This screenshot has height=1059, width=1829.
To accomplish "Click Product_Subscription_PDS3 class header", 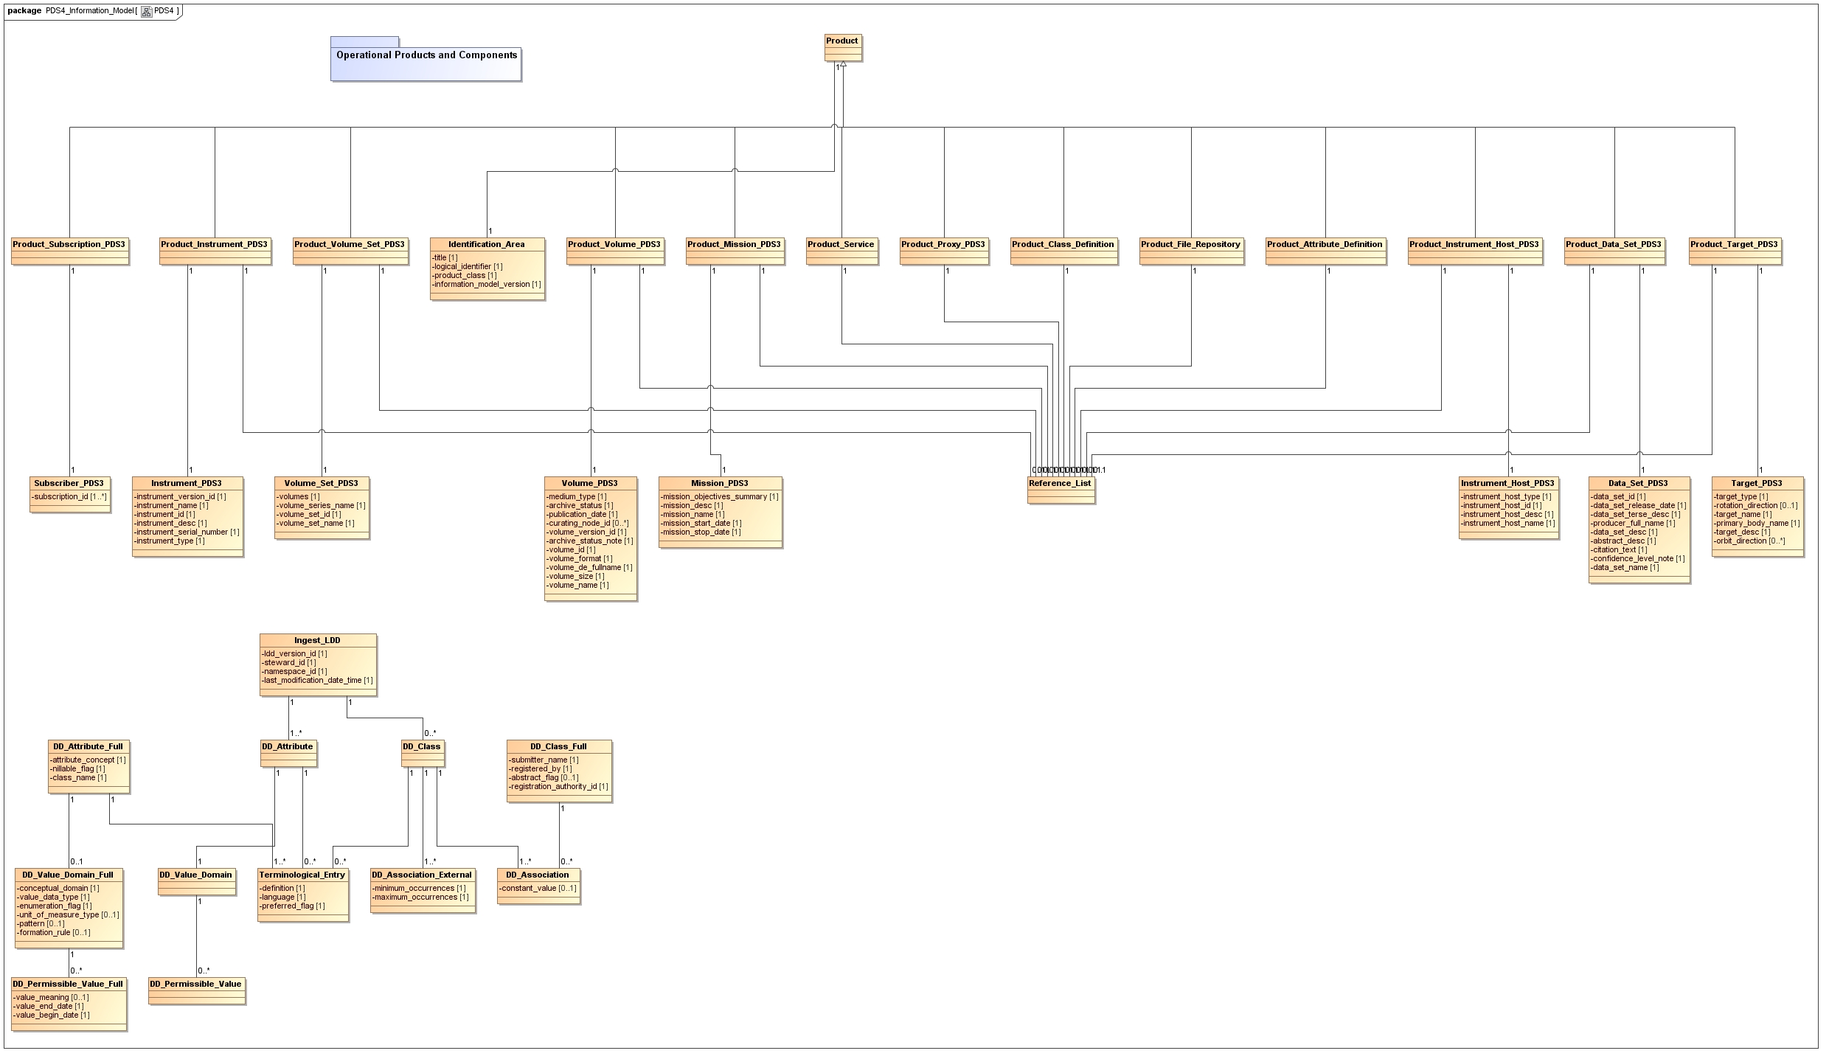I will 69,245.
